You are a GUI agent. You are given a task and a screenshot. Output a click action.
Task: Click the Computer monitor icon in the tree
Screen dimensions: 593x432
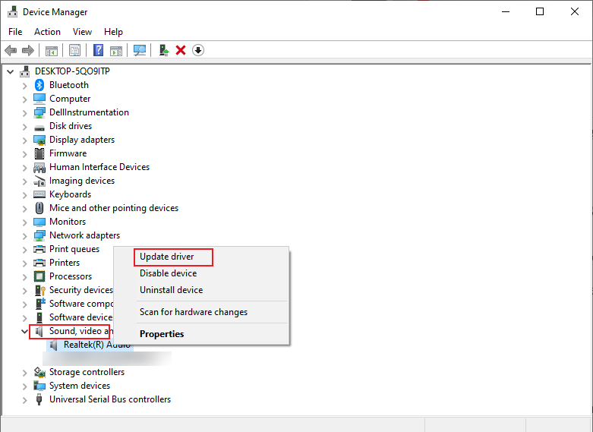point(39,99)
